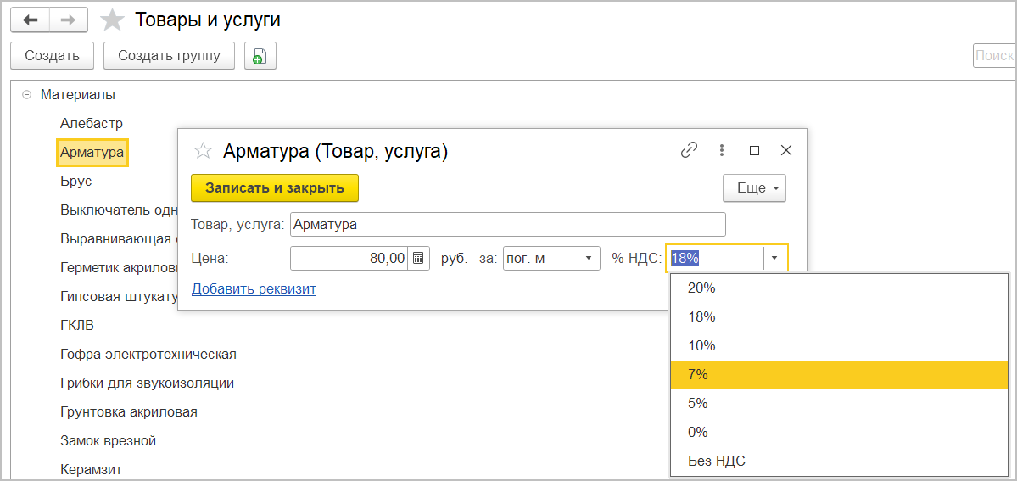Viewport: 1017px width, 481px height.
Task: Click the create-by-copy document icon
Action: point(260,56)
